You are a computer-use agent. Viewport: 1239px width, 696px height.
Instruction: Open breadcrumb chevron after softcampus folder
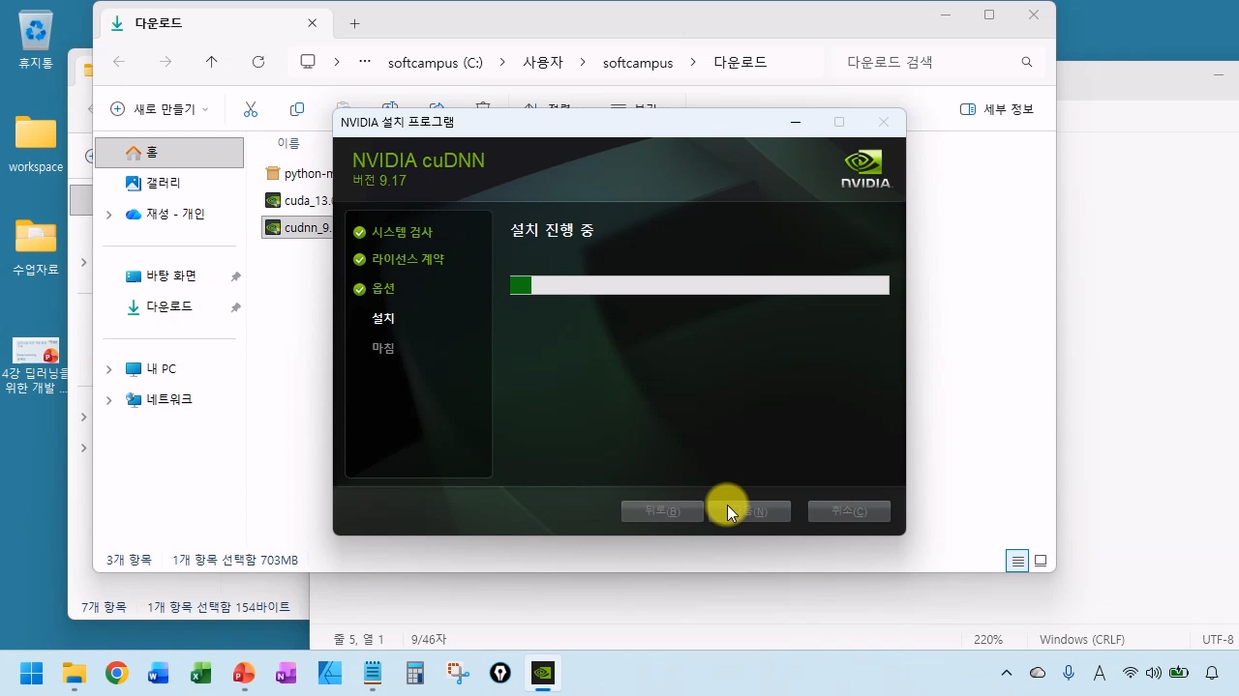point(693,62)
